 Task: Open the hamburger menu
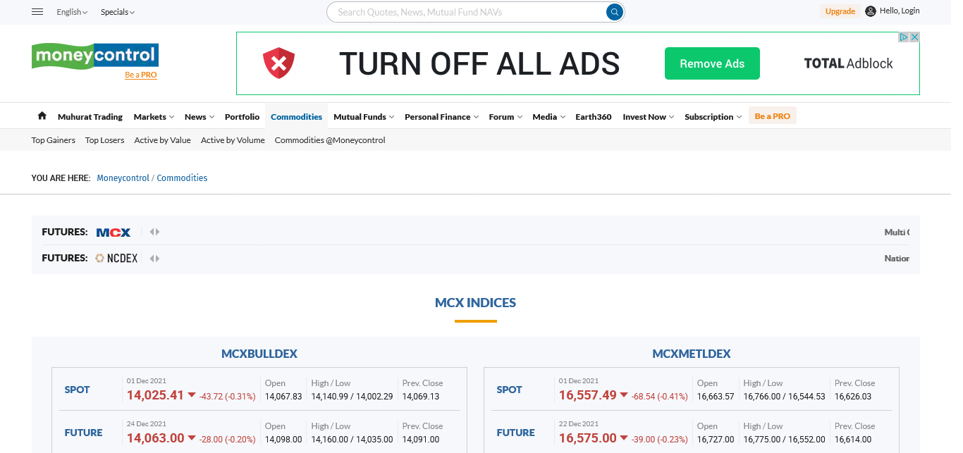tap(38, 12)
